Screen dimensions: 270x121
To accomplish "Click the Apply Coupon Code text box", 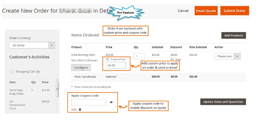I will click(x=89, y=102).
